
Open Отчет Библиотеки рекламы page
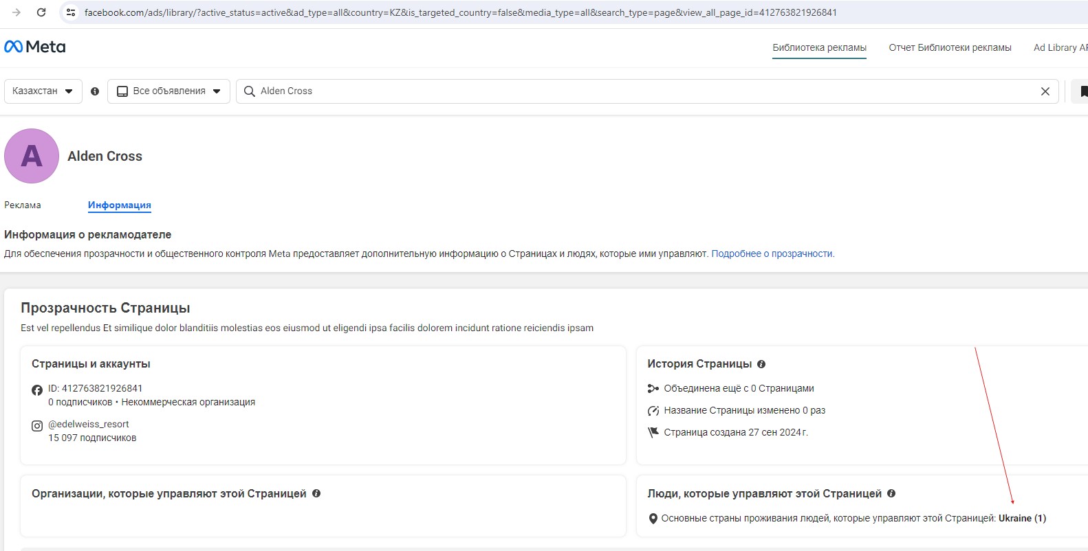point(950,47)
